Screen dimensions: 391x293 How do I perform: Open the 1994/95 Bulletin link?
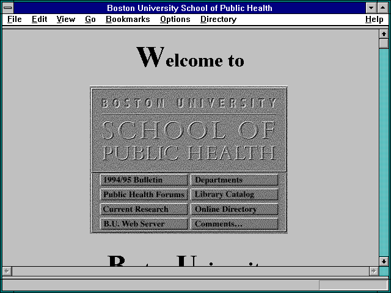point(144,180)
